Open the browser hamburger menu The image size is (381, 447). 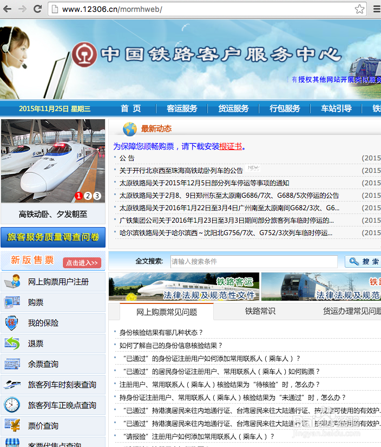pos(377,9)
